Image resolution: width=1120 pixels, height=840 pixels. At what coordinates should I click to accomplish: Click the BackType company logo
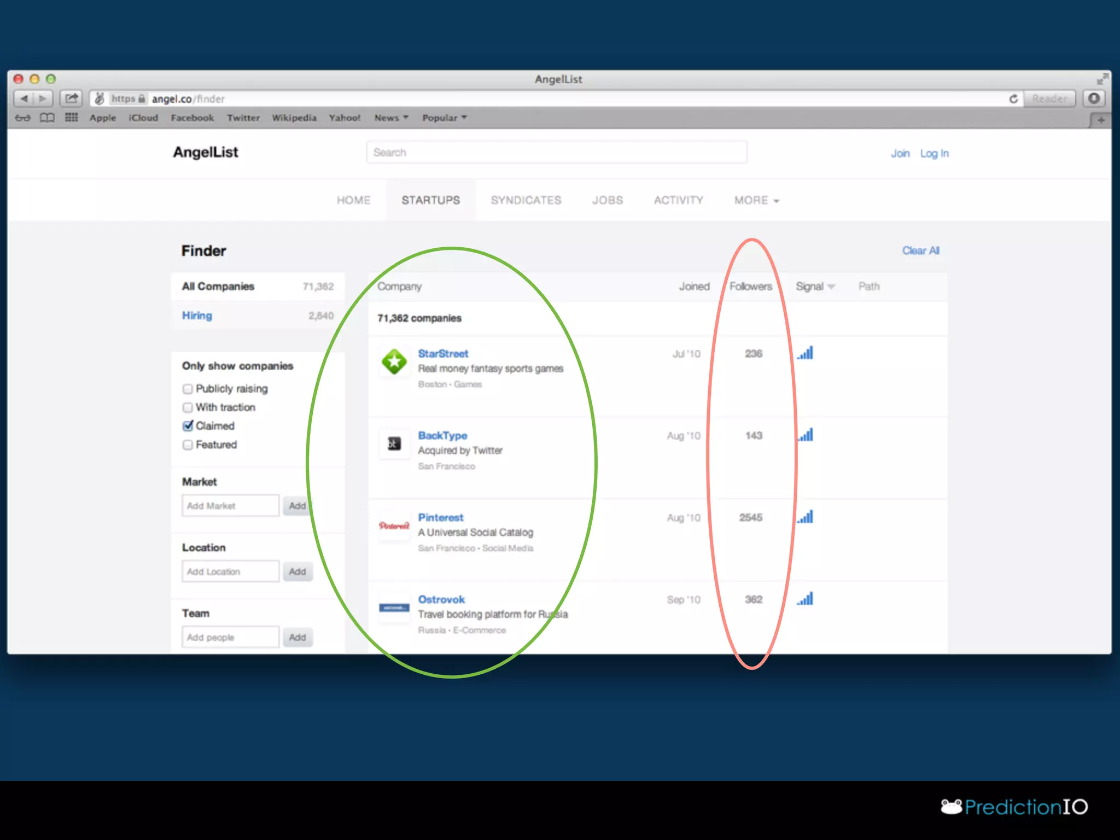pyautogui.click(x=394, y=444)
